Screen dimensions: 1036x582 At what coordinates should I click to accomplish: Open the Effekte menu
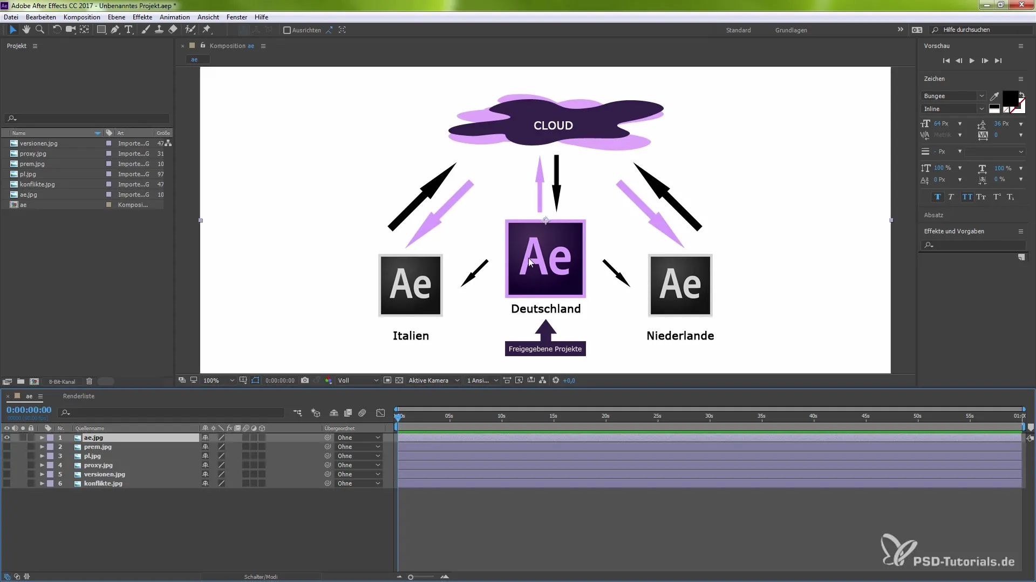pyautogui.click(x=142, y=17)
